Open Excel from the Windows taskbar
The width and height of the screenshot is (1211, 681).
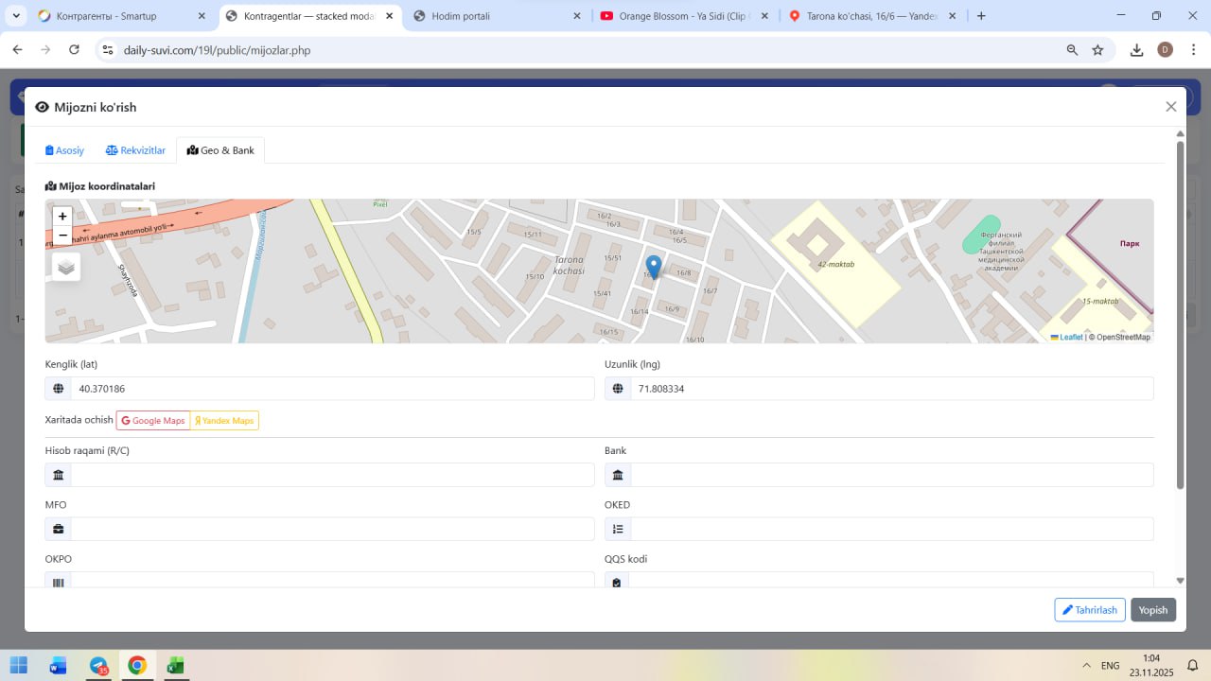(175, 666)
